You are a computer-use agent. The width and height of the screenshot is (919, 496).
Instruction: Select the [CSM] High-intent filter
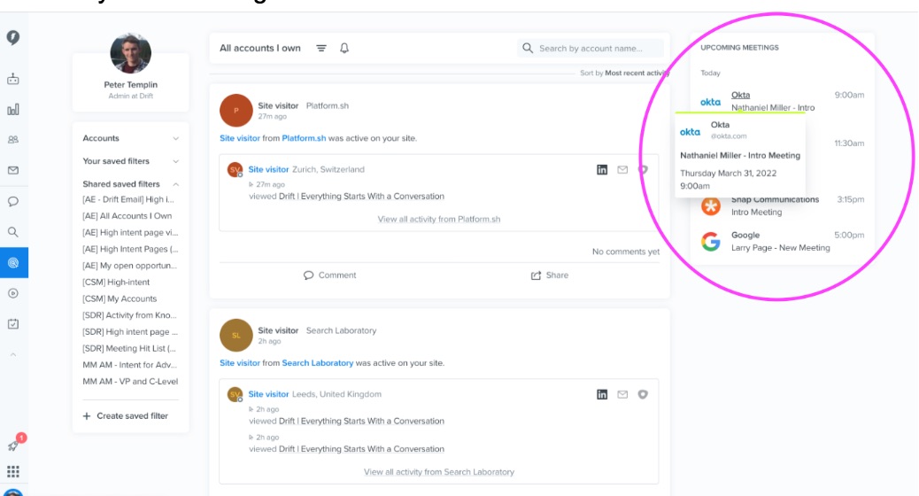[116, 282]
